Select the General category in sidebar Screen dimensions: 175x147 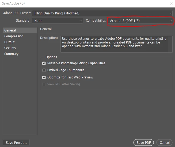coord(20,30)
